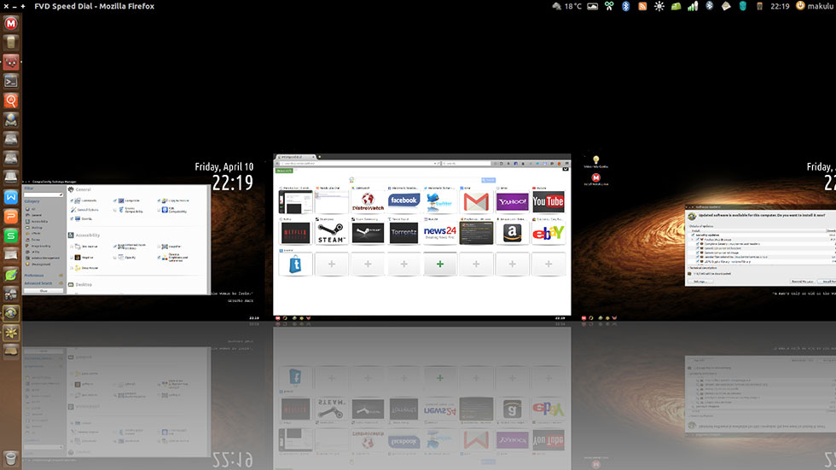Open the Firefox hamburger menu

pos(566,164)
